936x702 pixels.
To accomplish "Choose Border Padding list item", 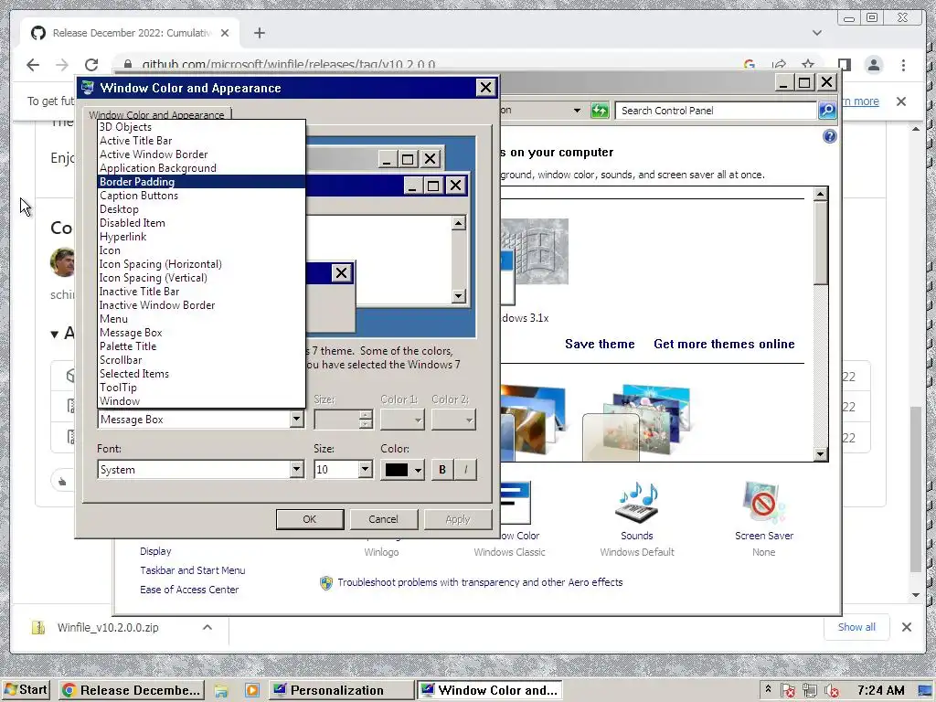I will 201,182.
